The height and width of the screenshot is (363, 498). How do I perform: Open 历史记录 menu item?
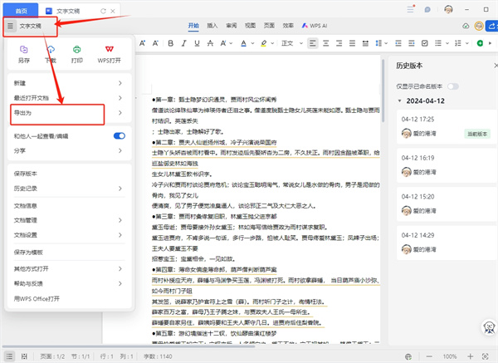(x=68, y=189)
